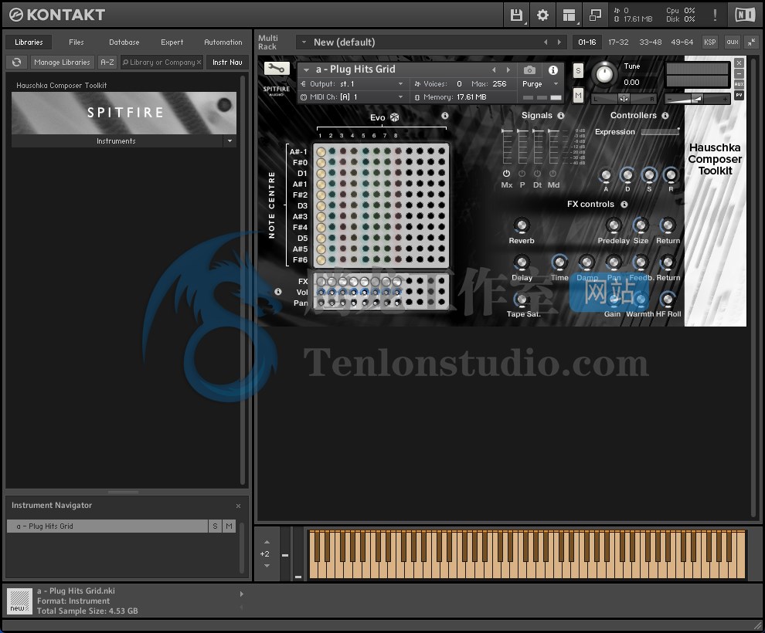
Task: Open Controllers info icon
Action: pos(665,116)
